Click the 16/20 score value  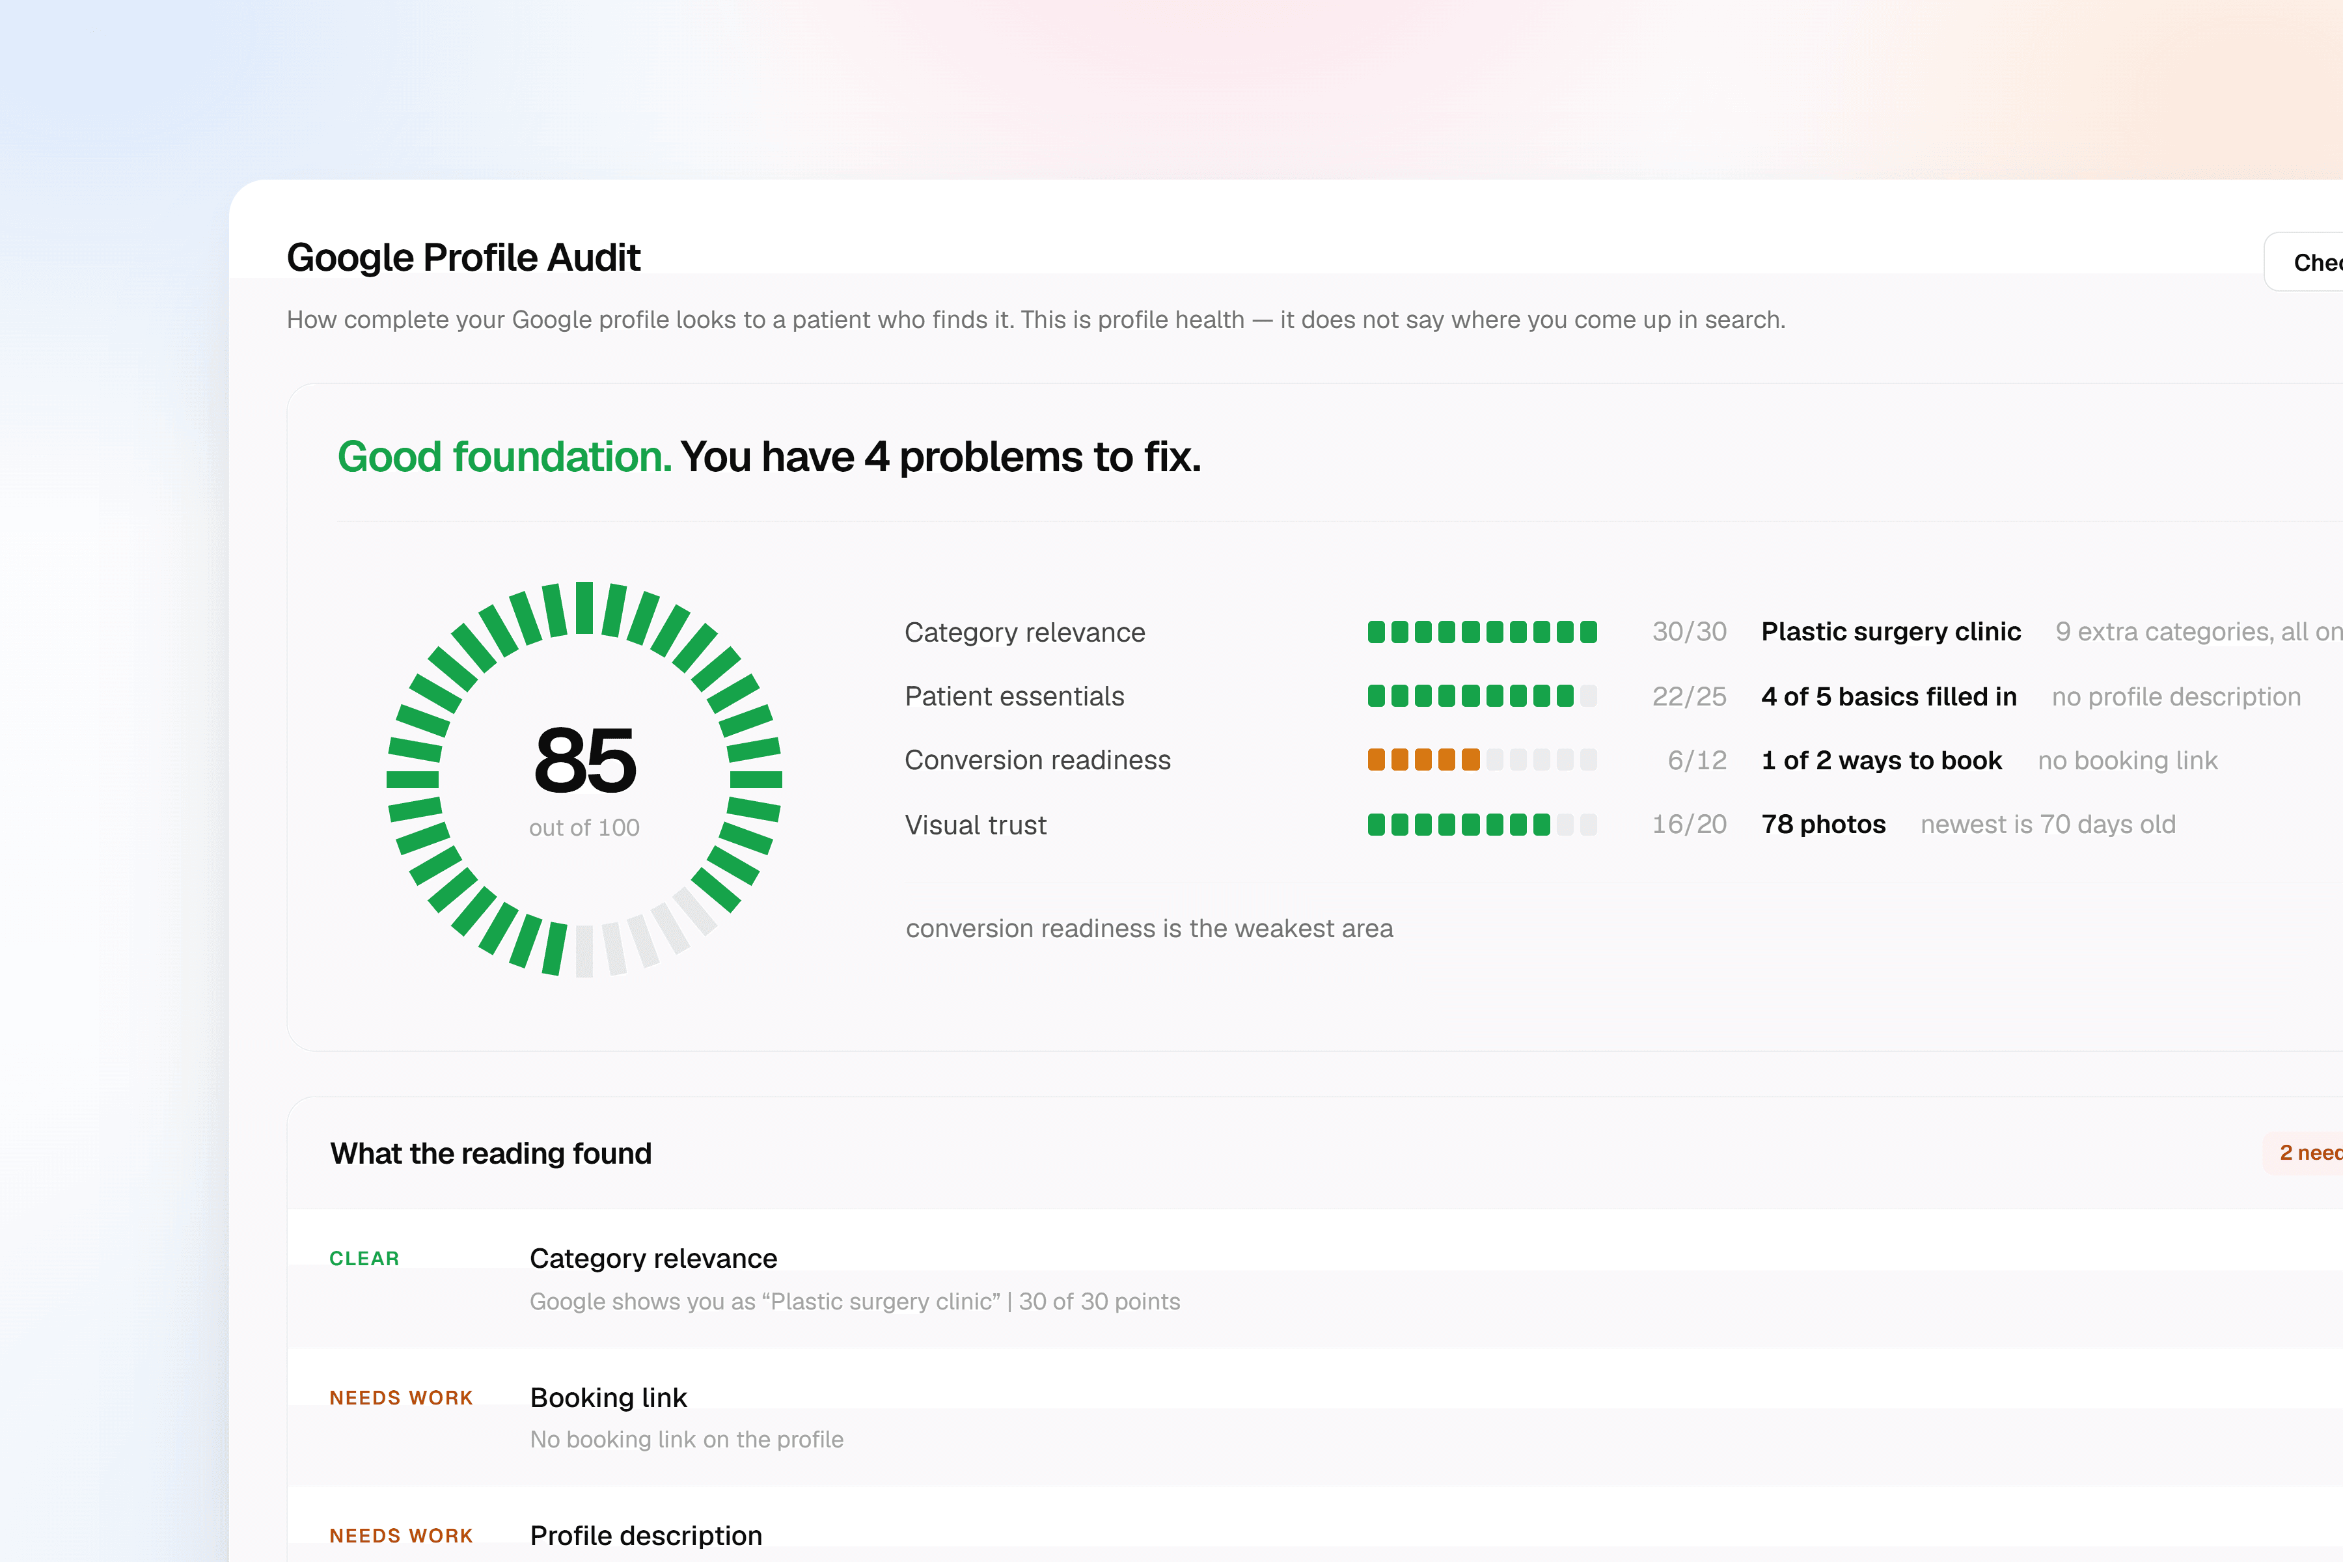point(1688,824)
